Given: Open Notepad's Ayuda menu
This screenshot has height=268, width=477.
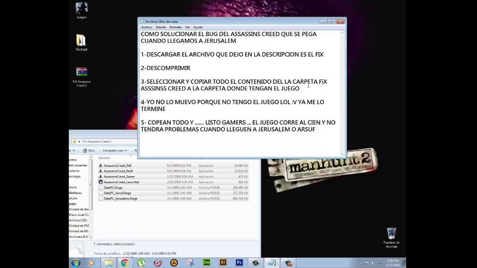Looking at the screenshot, I should (x=198, y=27).
